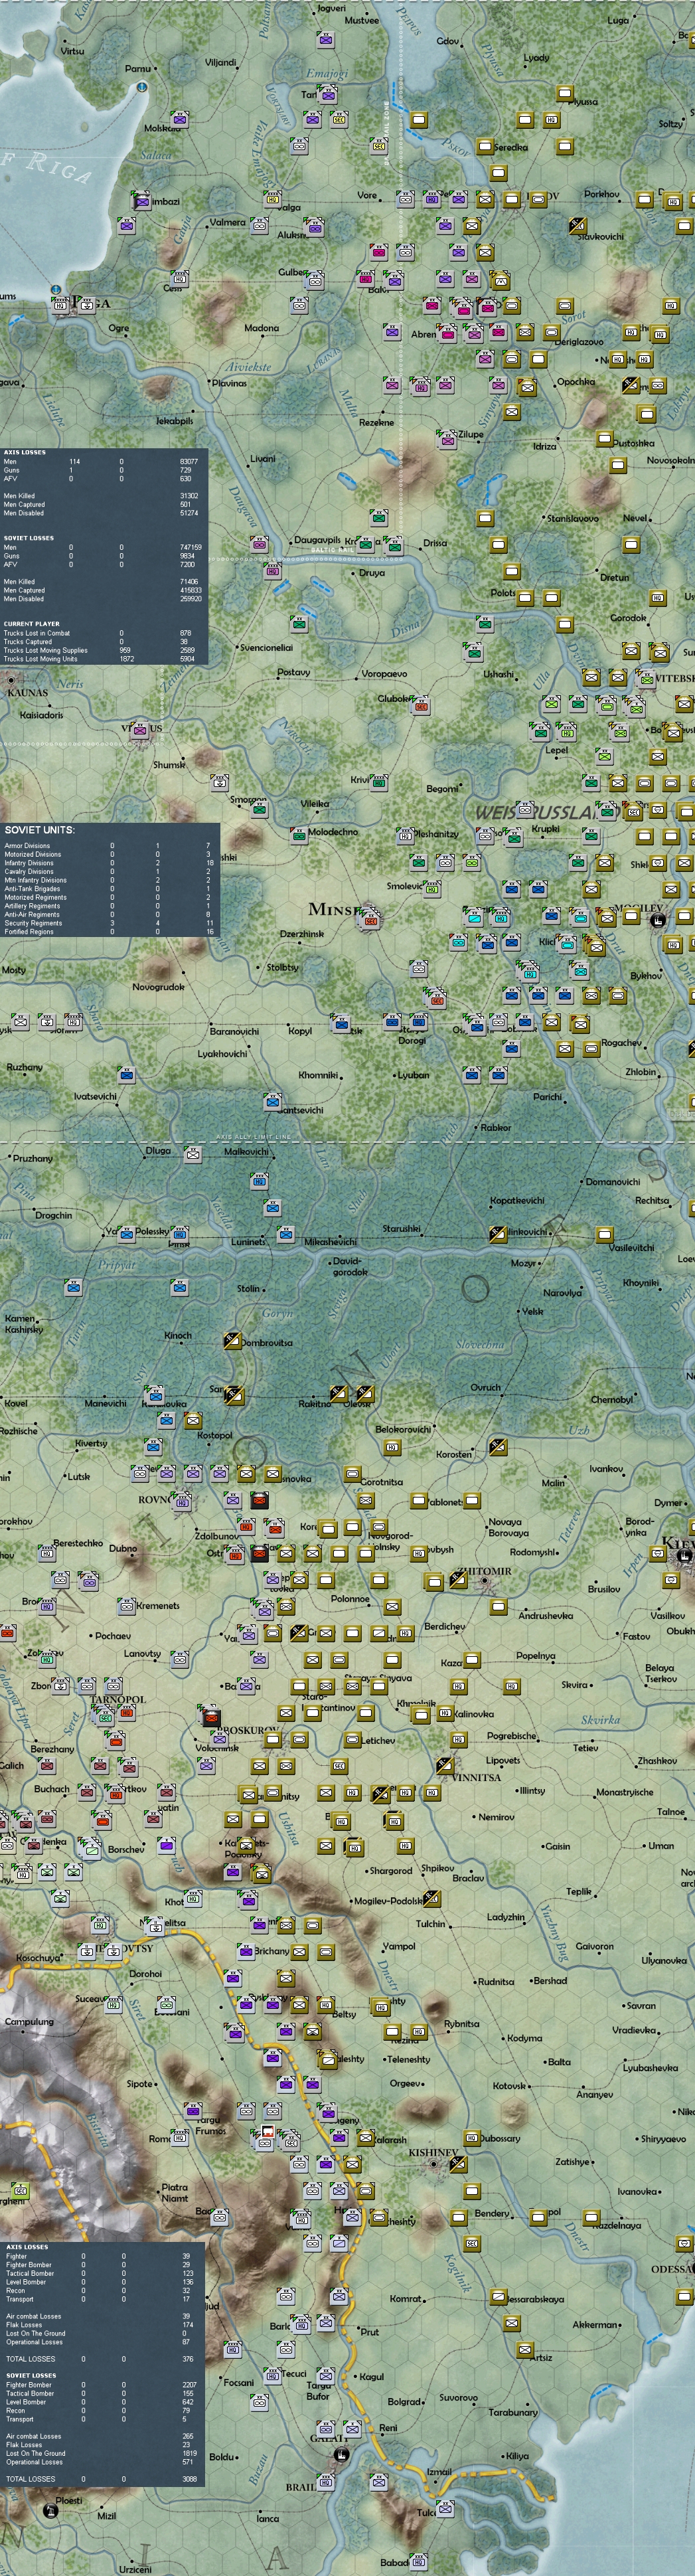Click the 'CURRENT PLAYER' heading
The image size is (695, 2576).
pyautogui.click(x=31, y=624)
